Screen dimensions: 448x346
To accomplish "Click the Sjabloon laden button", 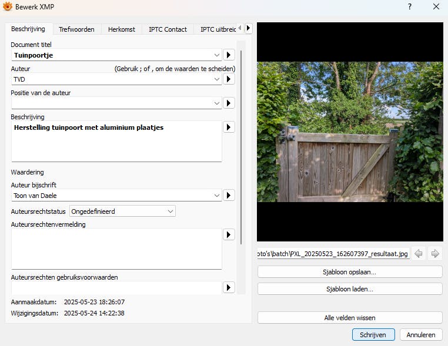I will click(x=350, y=289).
